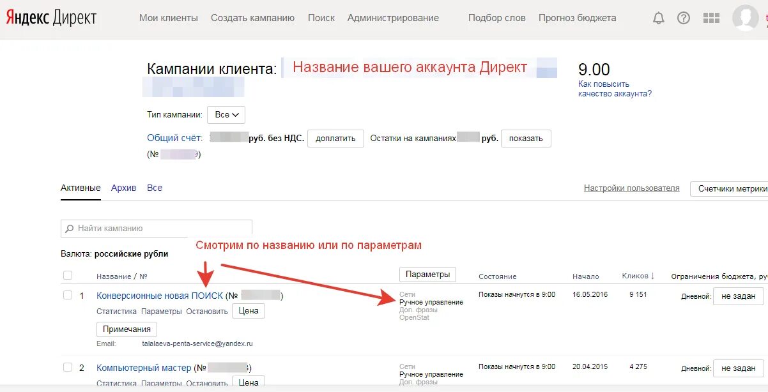Open Прогноз бюджета menu item

(578, 18)
